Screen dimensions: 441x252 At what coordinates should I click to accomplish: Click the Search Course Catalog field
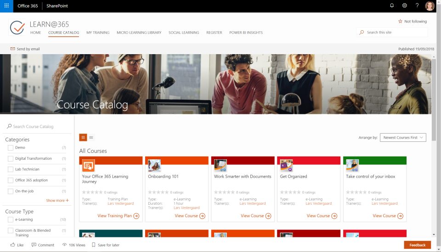pyautogui.click(x=37, y=126)
